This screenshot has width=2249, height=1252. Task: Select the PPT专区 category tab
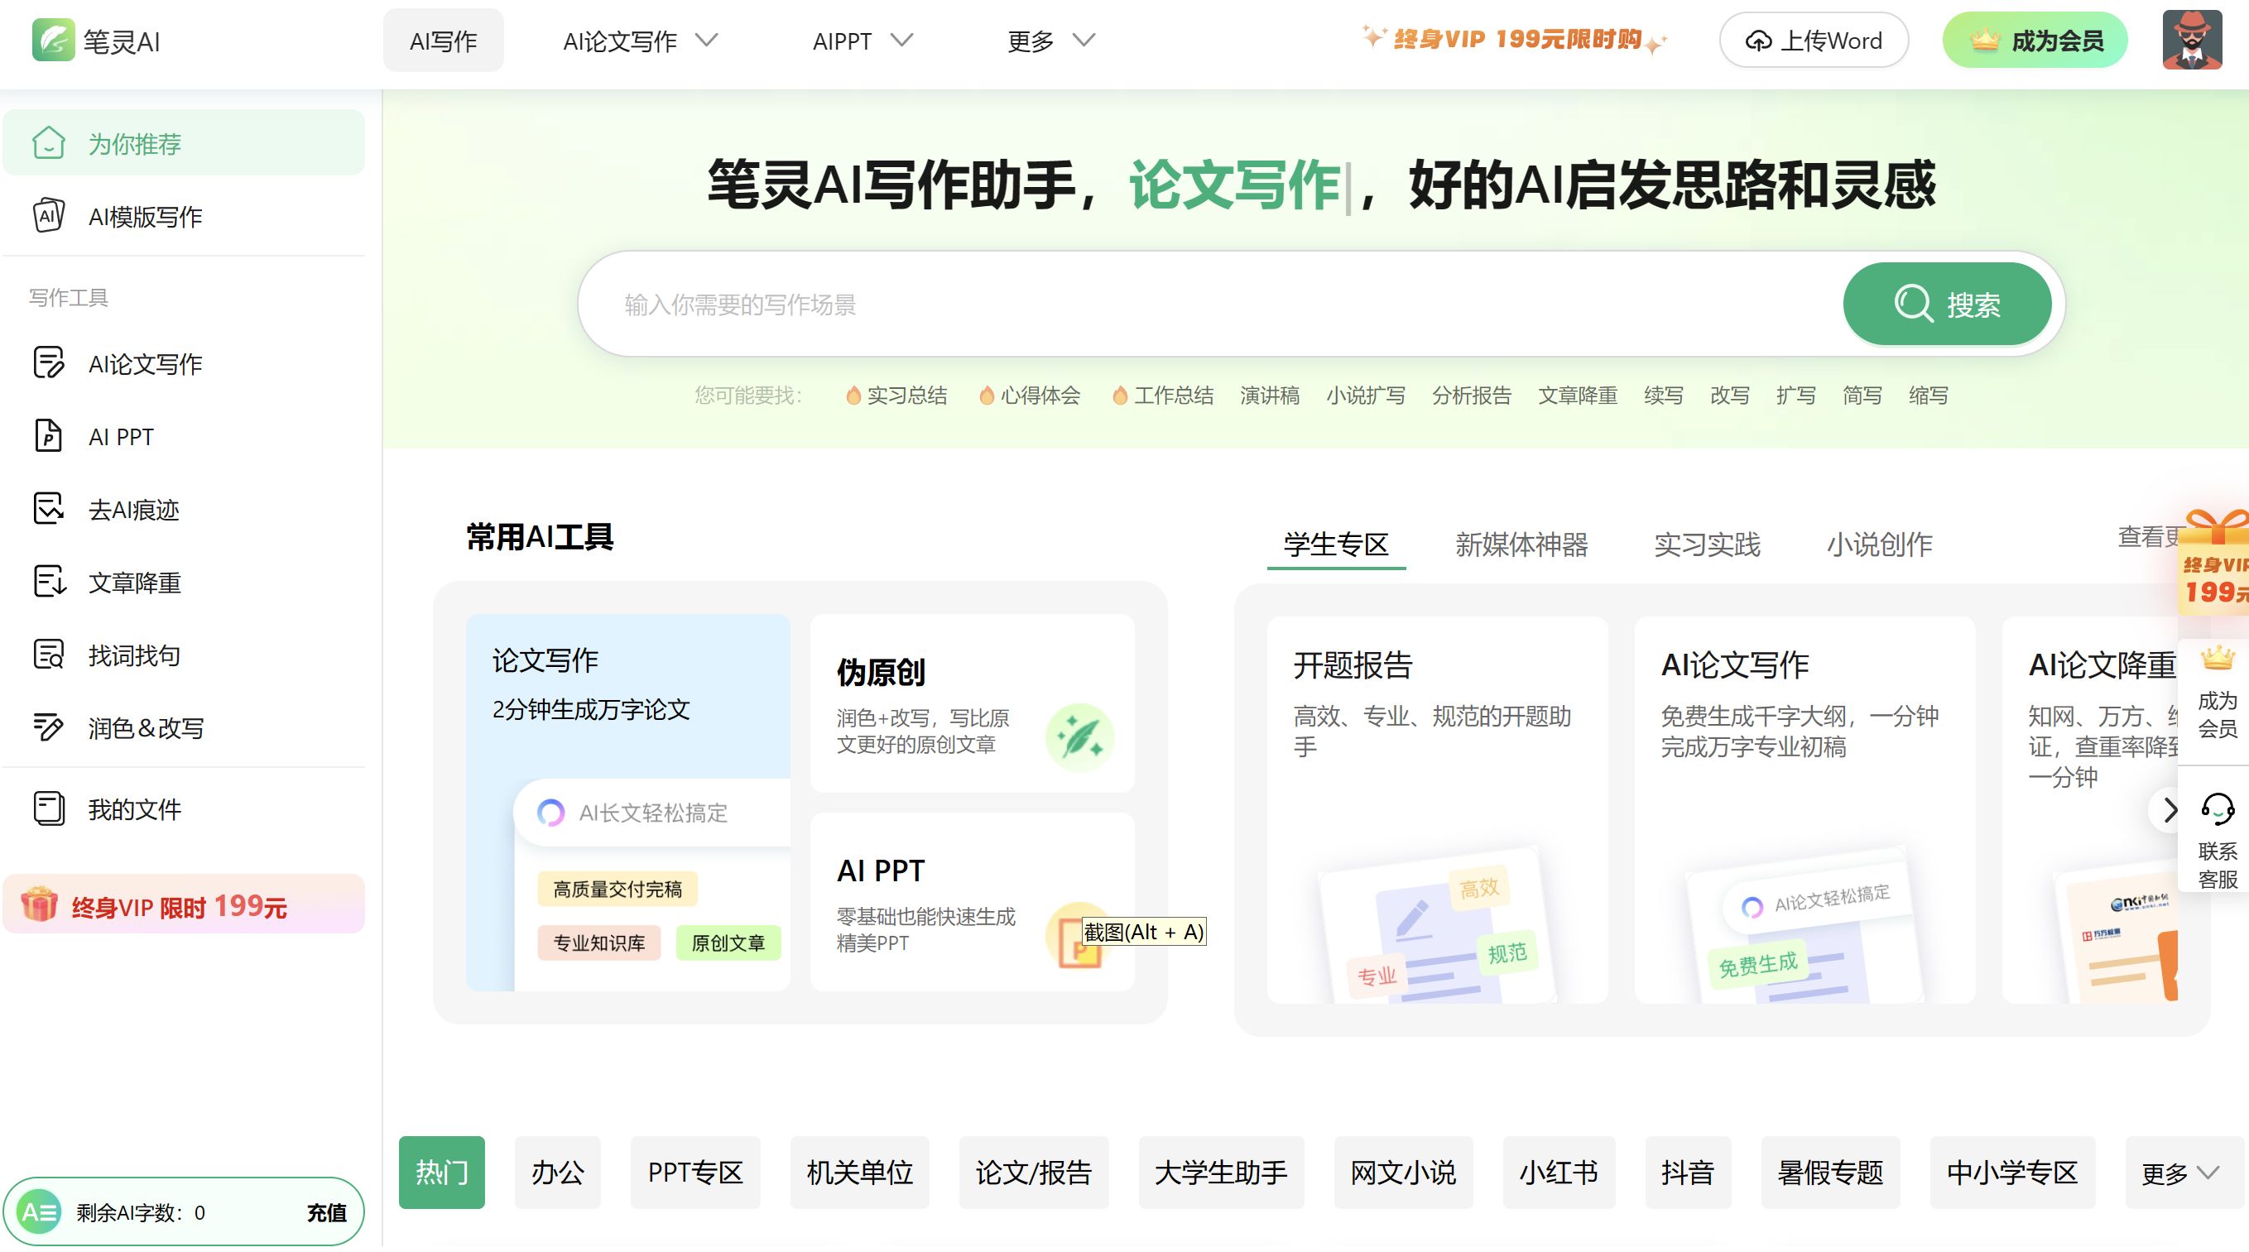coord(695,1173)
